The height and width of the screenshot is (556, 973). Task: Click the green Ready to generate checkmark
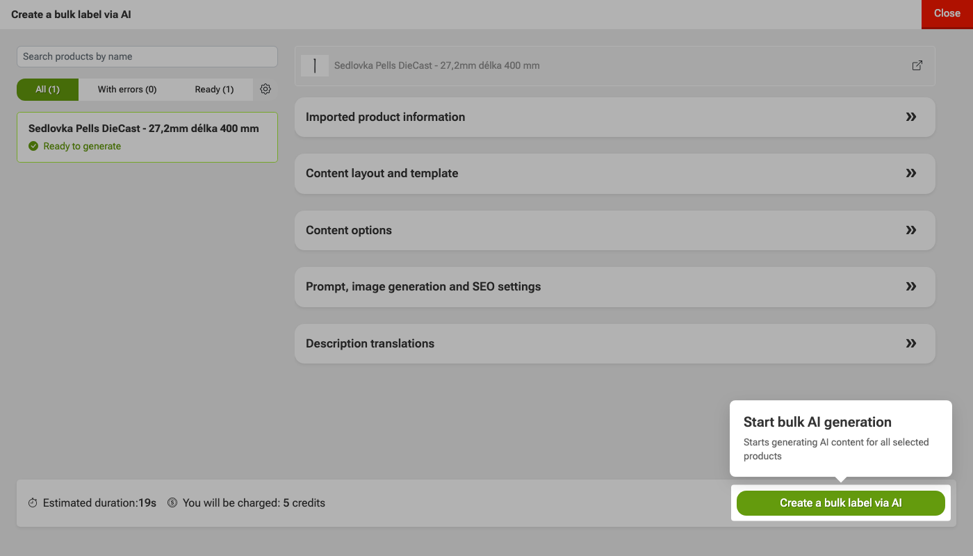[x=33, y=146]
